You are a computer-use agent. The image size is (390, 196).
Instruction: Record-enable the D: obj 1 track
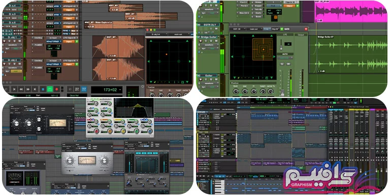pyautogui.click(x=4, y=41)
